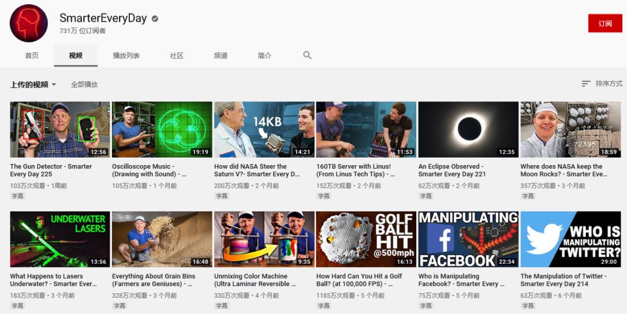
Task: Switch to the 首页 tab
Action: point(31,56)
